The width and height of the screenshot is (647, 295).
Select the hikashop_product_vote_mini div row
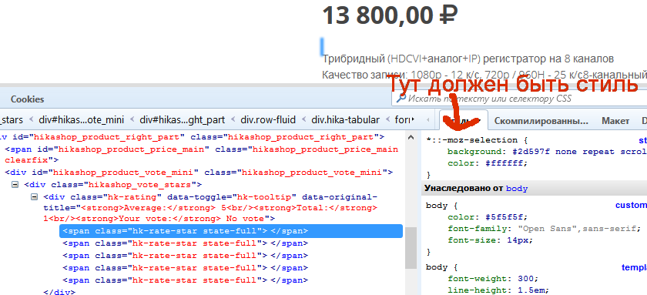(199, 173)
